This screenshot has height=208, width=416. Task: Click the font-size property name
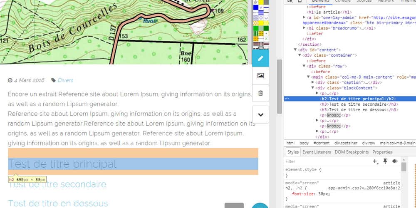click(303, 194)
